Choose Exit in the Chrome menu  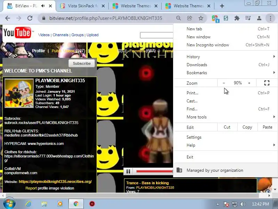[x=225, y=157]
